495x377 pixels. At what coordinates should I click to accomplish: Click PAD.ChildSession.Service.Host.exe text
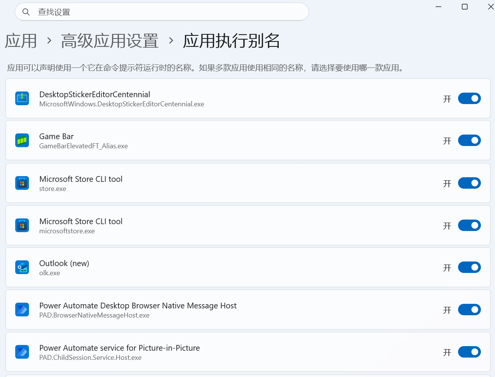[90, 358]
